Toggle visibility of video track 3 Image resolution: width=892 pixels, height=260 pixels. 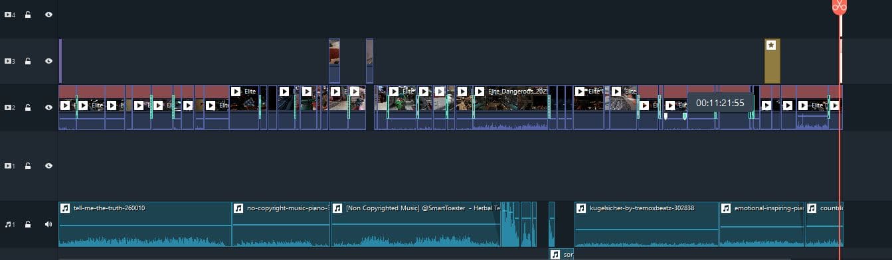pyautogui.click(x=48, y=61)
